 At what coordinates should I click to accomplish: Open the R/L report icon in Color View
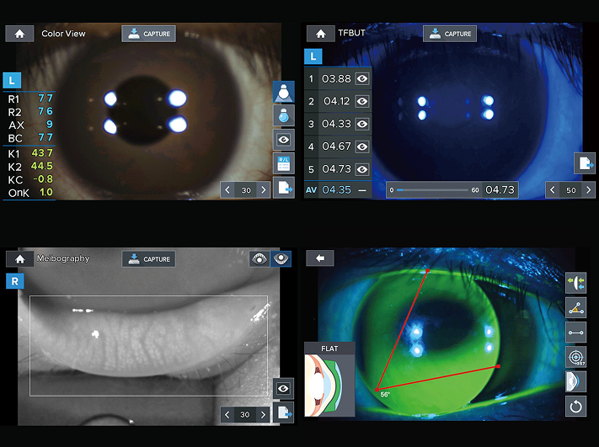[x=283, y=164]
